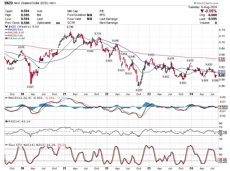Viewport: 230px width, 171px height.
Task: Click the MA(20) green legend line marker
Action: 6,35
